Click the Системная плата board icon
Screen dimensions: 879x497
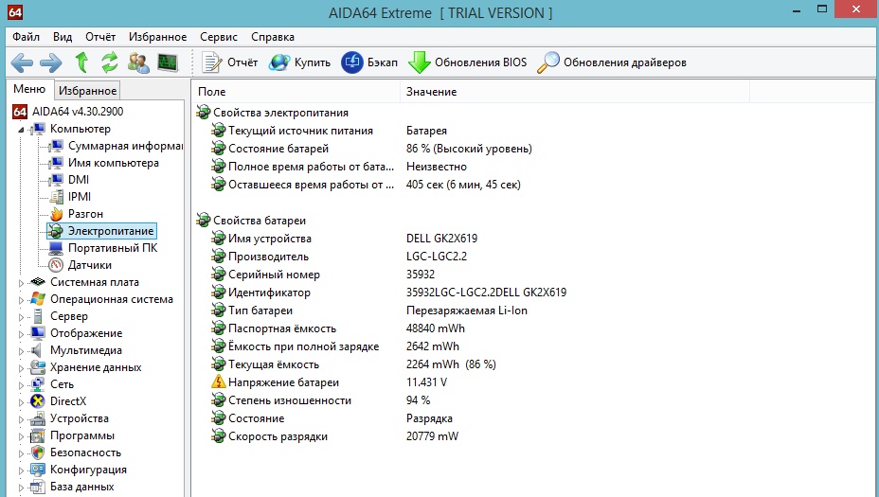pyautogui.click(x=38, y=282)
